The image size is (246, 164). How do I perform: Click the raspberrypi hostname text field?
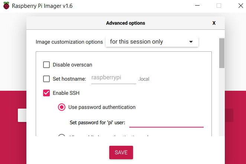click(x=113, y=78)
